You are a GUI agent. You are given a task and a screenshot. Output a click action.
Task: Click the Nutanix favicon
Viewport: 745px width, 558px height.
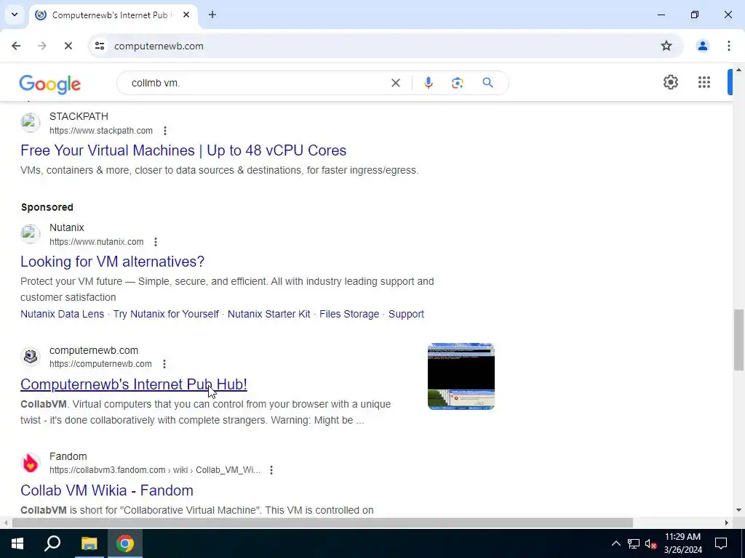[x=31, y=233]
